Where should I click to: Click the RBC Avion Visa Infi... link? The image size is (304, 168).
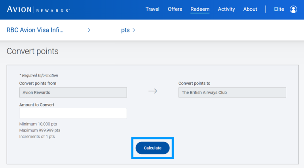35,30
